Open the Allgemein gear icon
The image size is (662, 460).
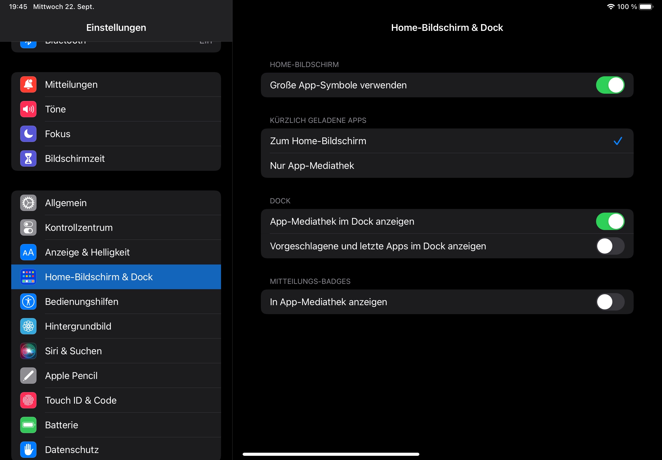tap(28, 203)
